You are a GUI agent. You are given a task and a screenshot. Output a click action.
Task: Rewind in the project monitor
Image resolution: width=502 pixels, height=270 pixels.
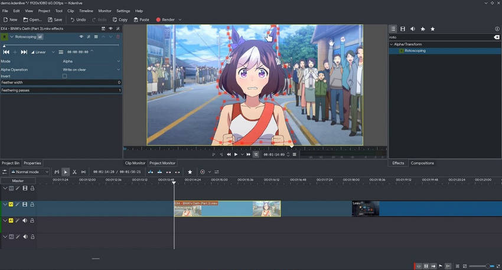point(229,154)
